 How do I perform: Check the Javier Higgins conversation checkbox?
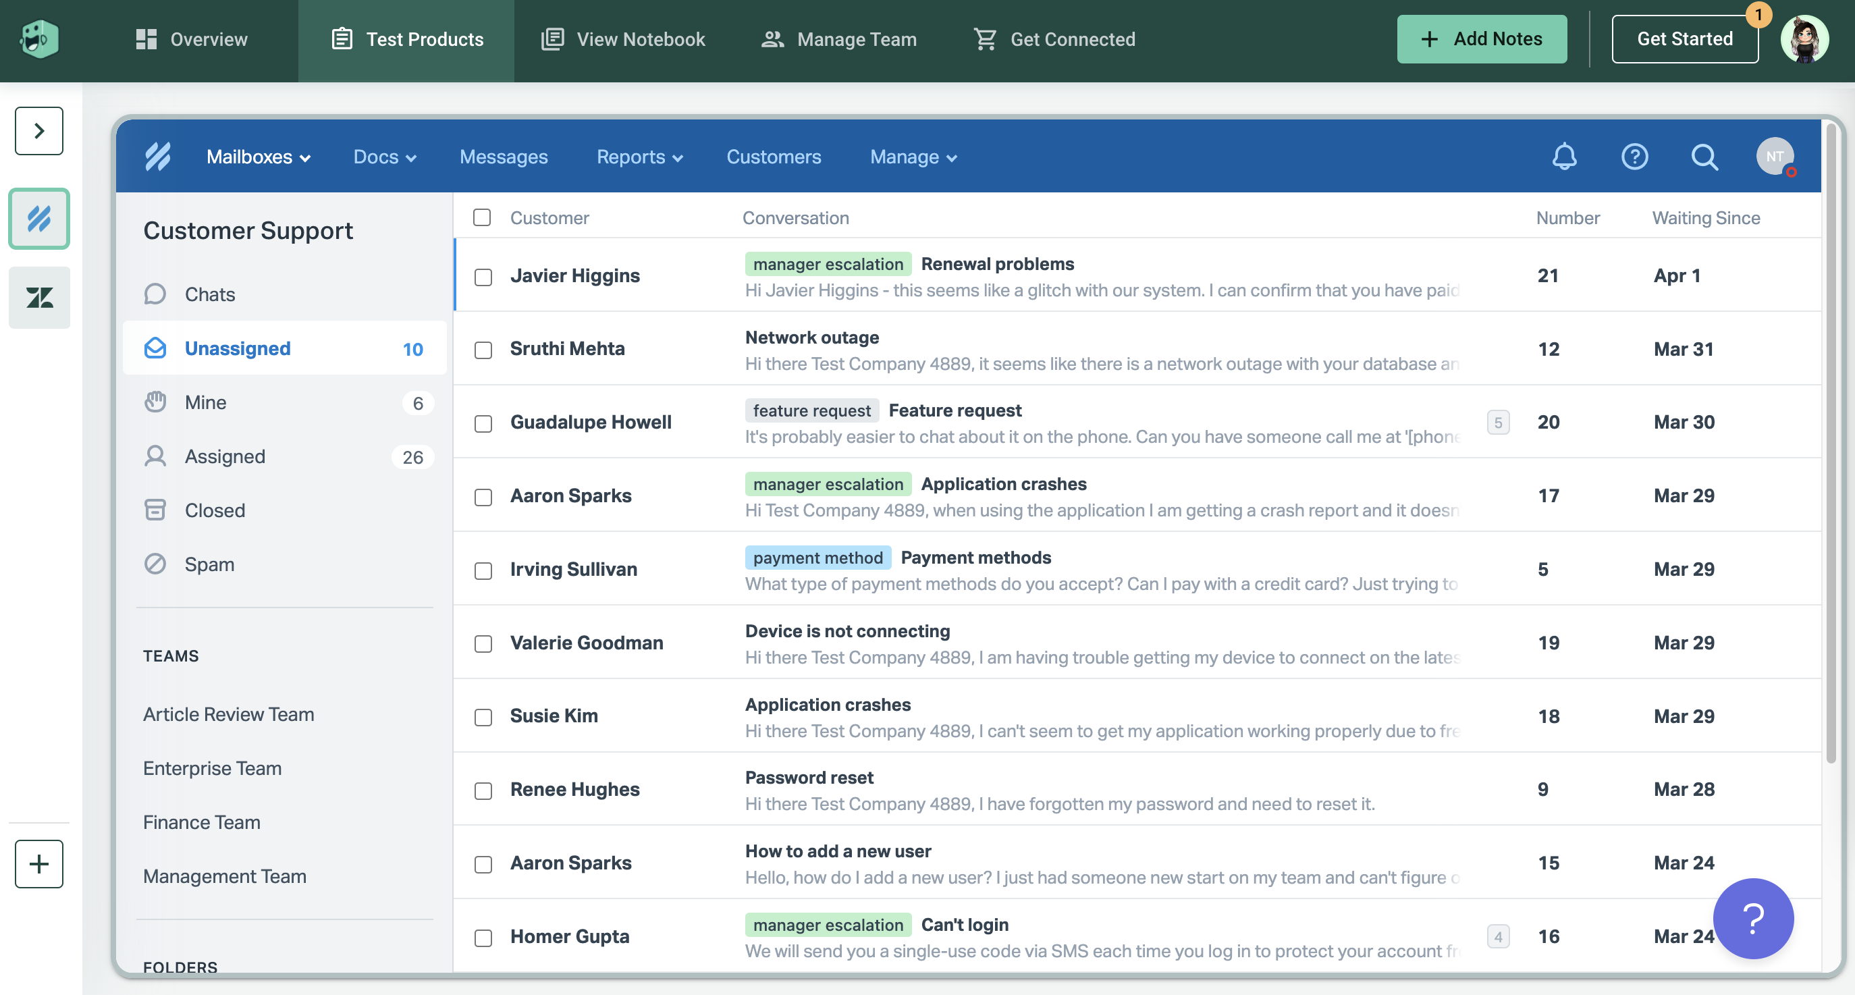point(483,277)
